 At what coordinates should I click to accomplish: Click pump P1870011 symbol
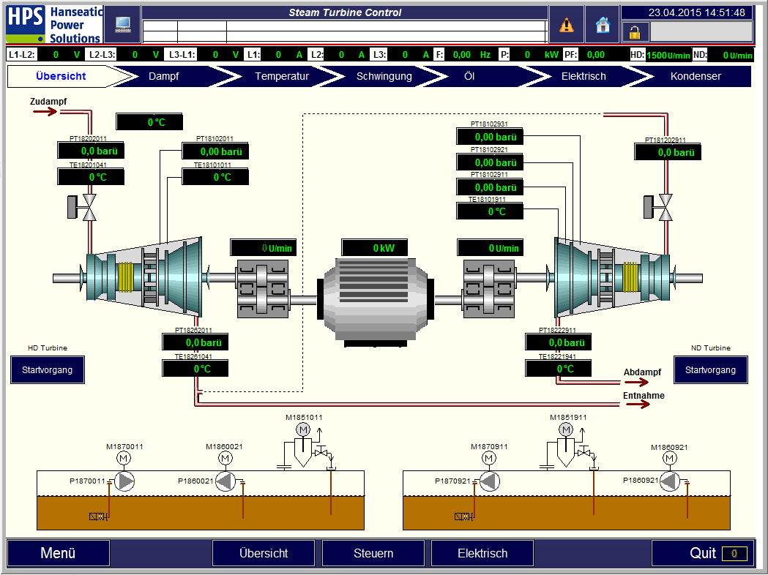coord(126,481)
